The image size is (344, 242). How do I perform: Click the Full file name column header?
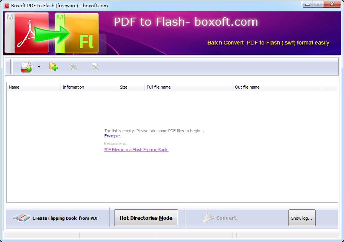[188, 87]
